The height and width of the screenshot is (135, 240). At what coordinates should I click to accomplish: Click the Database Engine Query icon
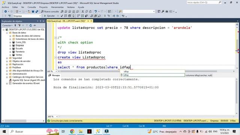tap(62, 12)
